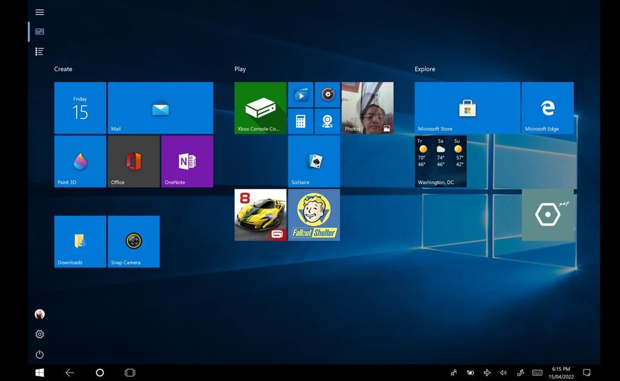Open the Calendar tile showing Friday 15
620x381 pixels.
coord(81,108)
